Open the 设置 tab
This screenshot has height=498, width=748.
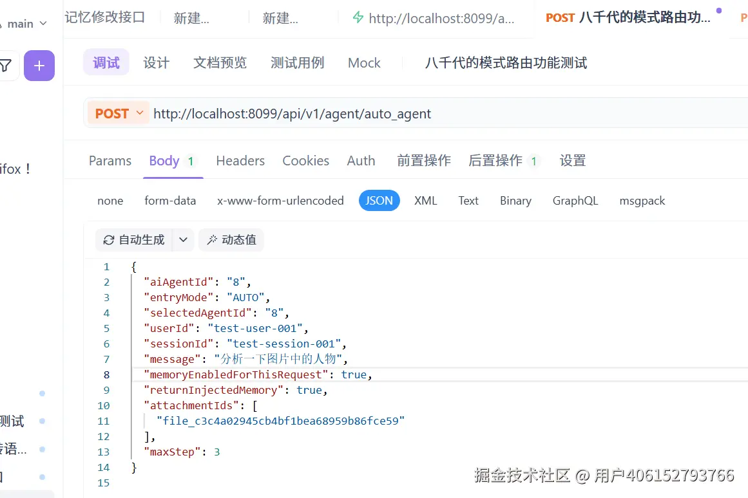(x=573, y=161)
